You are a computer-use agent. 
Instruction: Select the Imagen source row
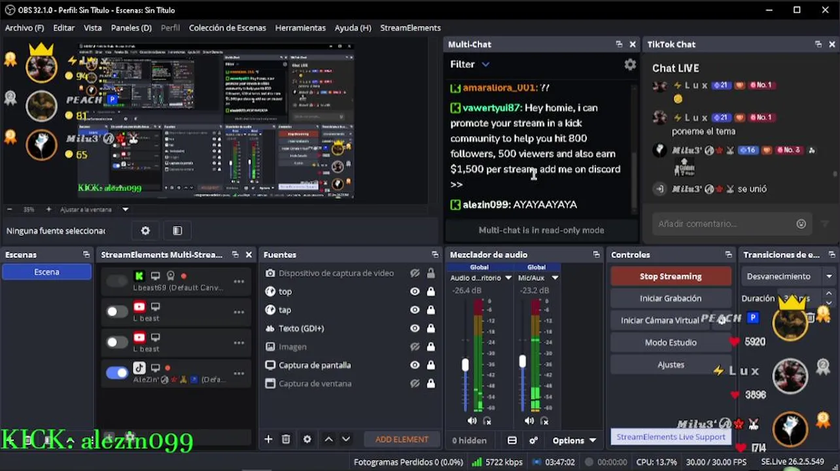(x=349, y=347)
